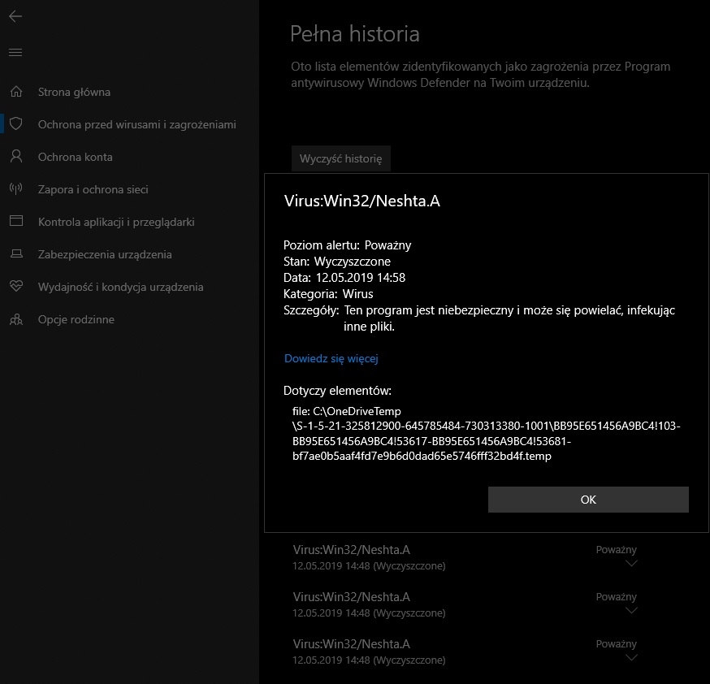Click the window icon for Kontrola aplikacji

pyautogui.click(x=16, y=221)
